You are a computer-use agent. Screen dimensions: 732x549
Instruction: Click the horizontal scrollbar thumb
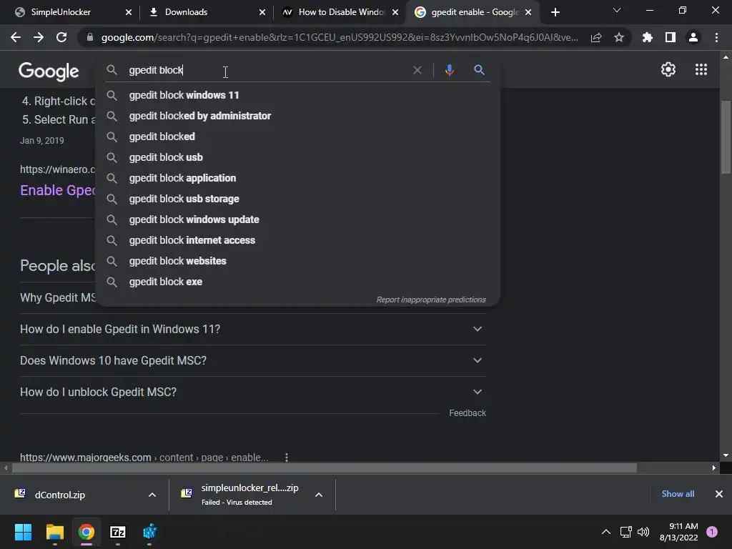point(324,468)
